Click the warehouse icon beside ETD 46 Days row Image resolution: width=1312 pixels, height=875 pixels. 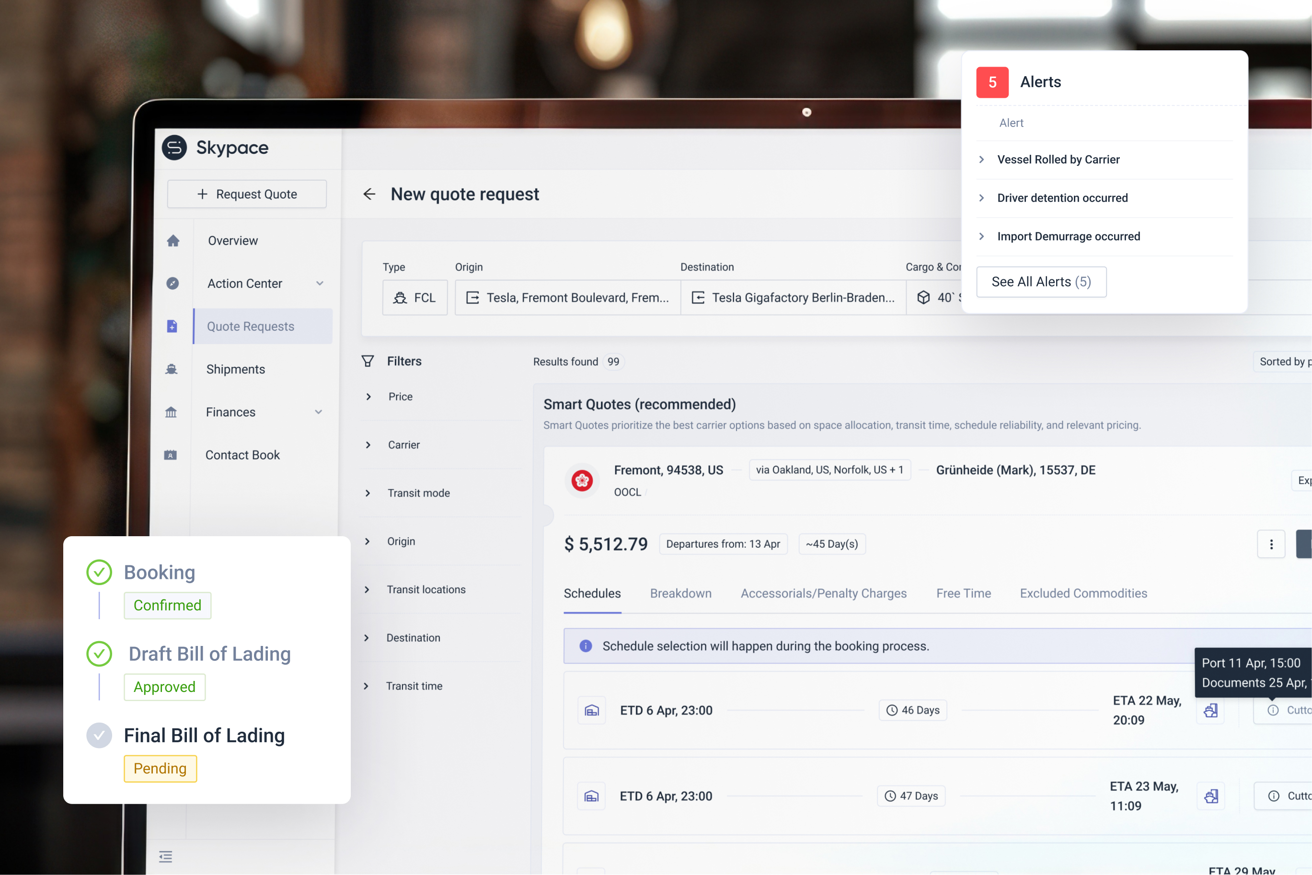(x=591, y=710)
